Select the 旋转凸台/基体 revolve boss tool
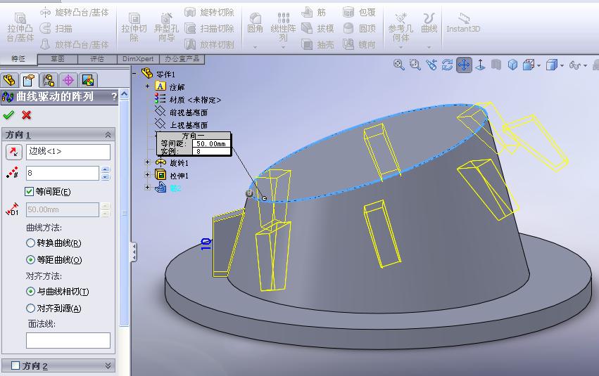This screenshot has height=376, width=599. [x=74, y=13]
